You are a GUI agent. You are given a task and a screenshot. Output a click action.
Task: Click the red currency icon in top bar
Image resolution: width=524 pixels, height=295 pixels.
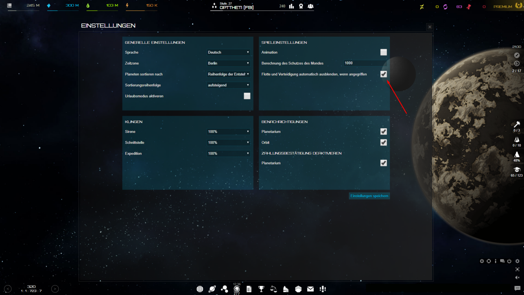(469, 7)
